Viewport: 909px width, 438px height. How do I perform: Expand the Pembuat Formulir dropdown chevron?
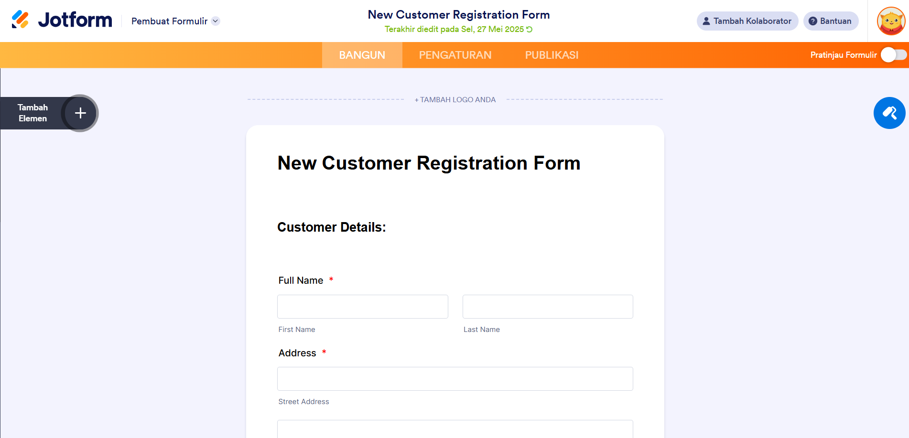(216, 21)
